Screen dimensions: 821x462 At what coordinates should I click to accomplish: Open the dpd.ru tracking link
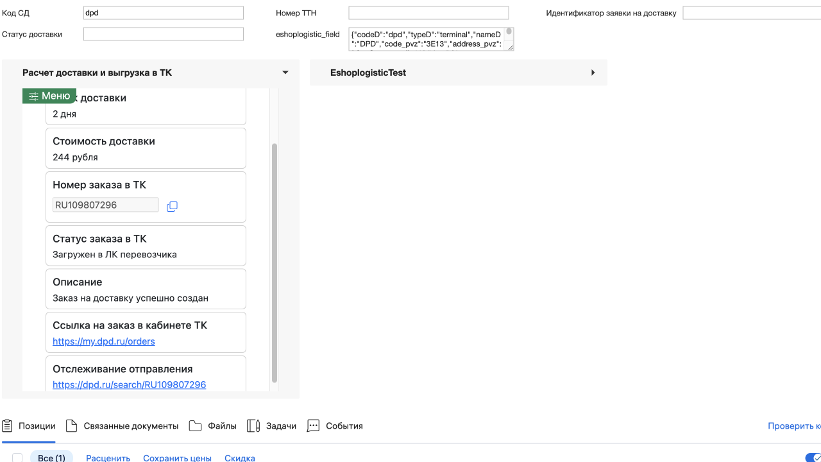[129, 385]
